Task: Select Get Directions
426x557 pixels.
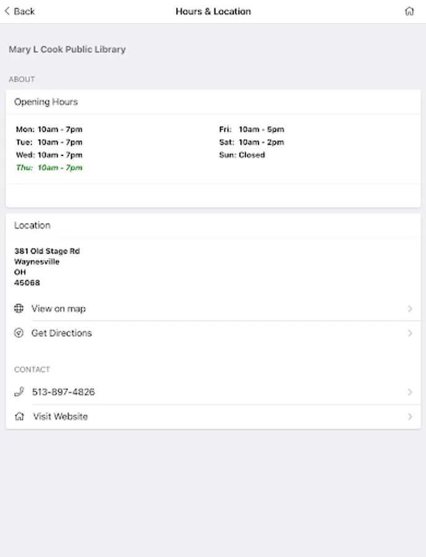Action: click(x=62, y=333)
